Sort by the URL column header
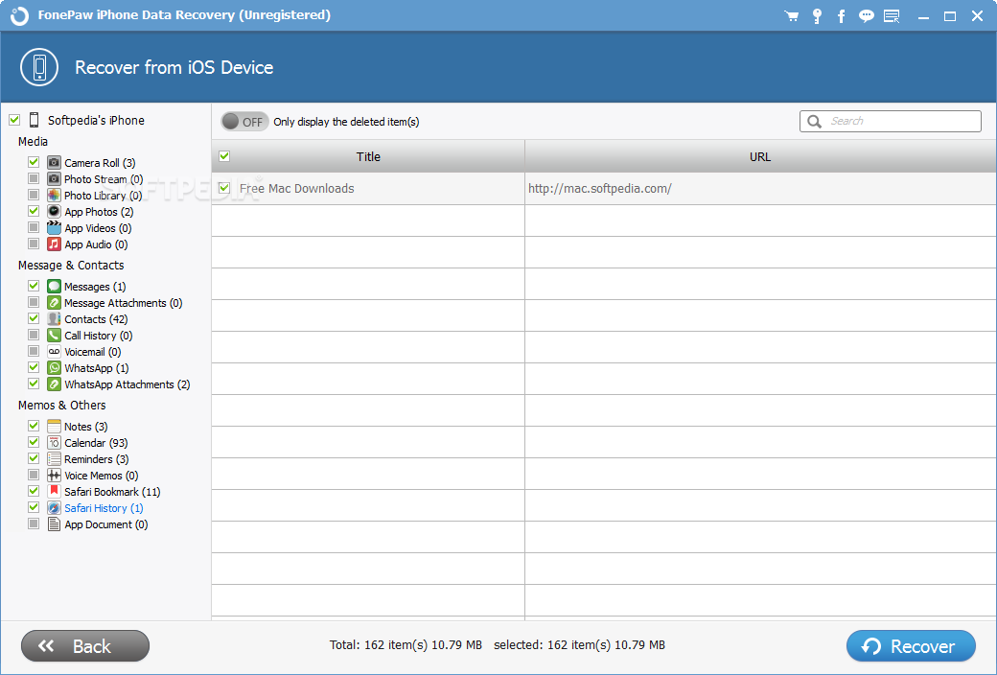Screen dimensions: 997x675 tap(760, 156)
